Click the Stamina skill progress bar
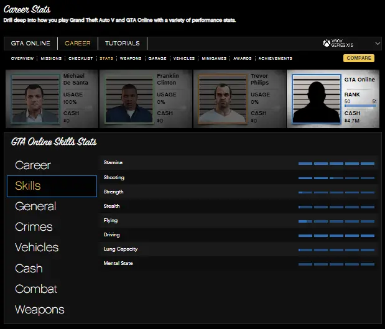The image size is (385, 329). click(x=336, y=164)
